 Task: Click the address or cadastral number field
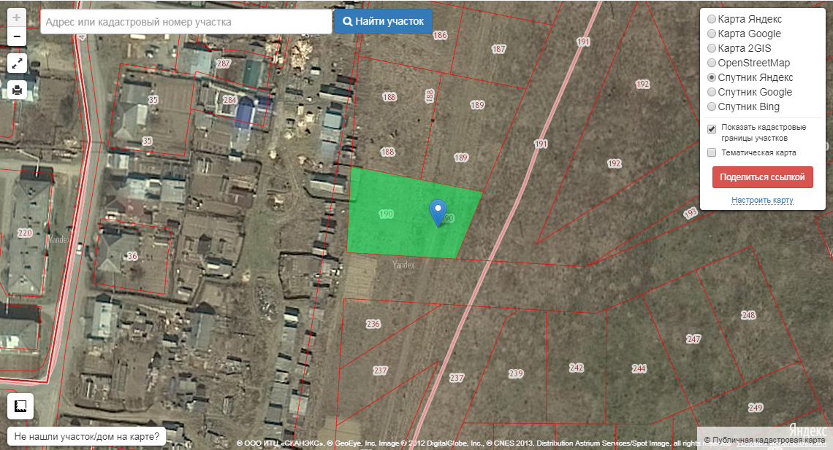[x=186, y=22]
